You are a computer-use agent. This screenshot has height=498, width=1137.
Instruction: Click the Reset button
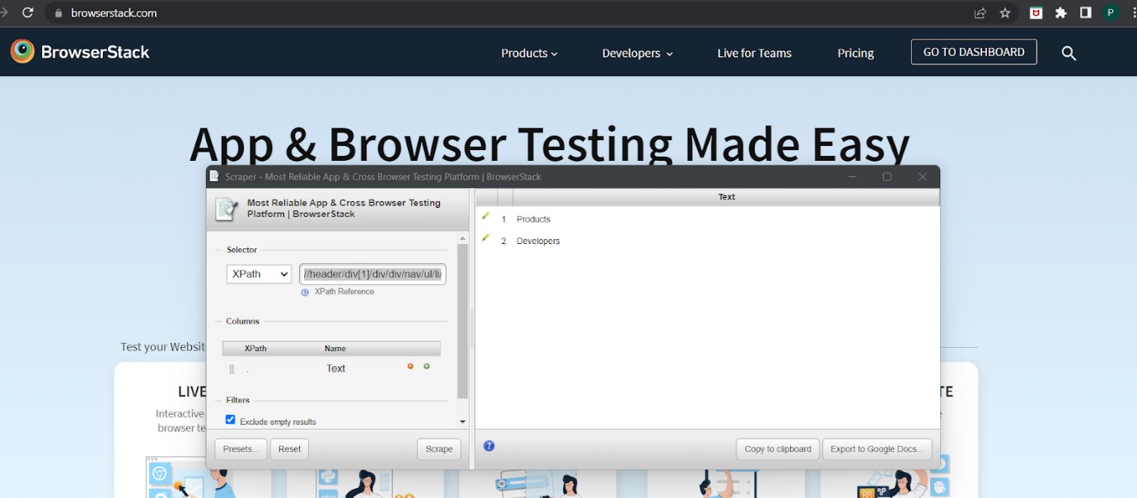(290, 449)
